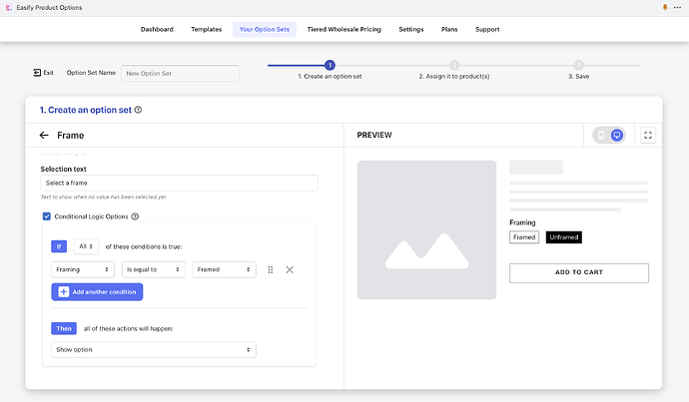The image size is (689, 402).
Task: Open the Show option action dropdown
Action: [153, 349]
